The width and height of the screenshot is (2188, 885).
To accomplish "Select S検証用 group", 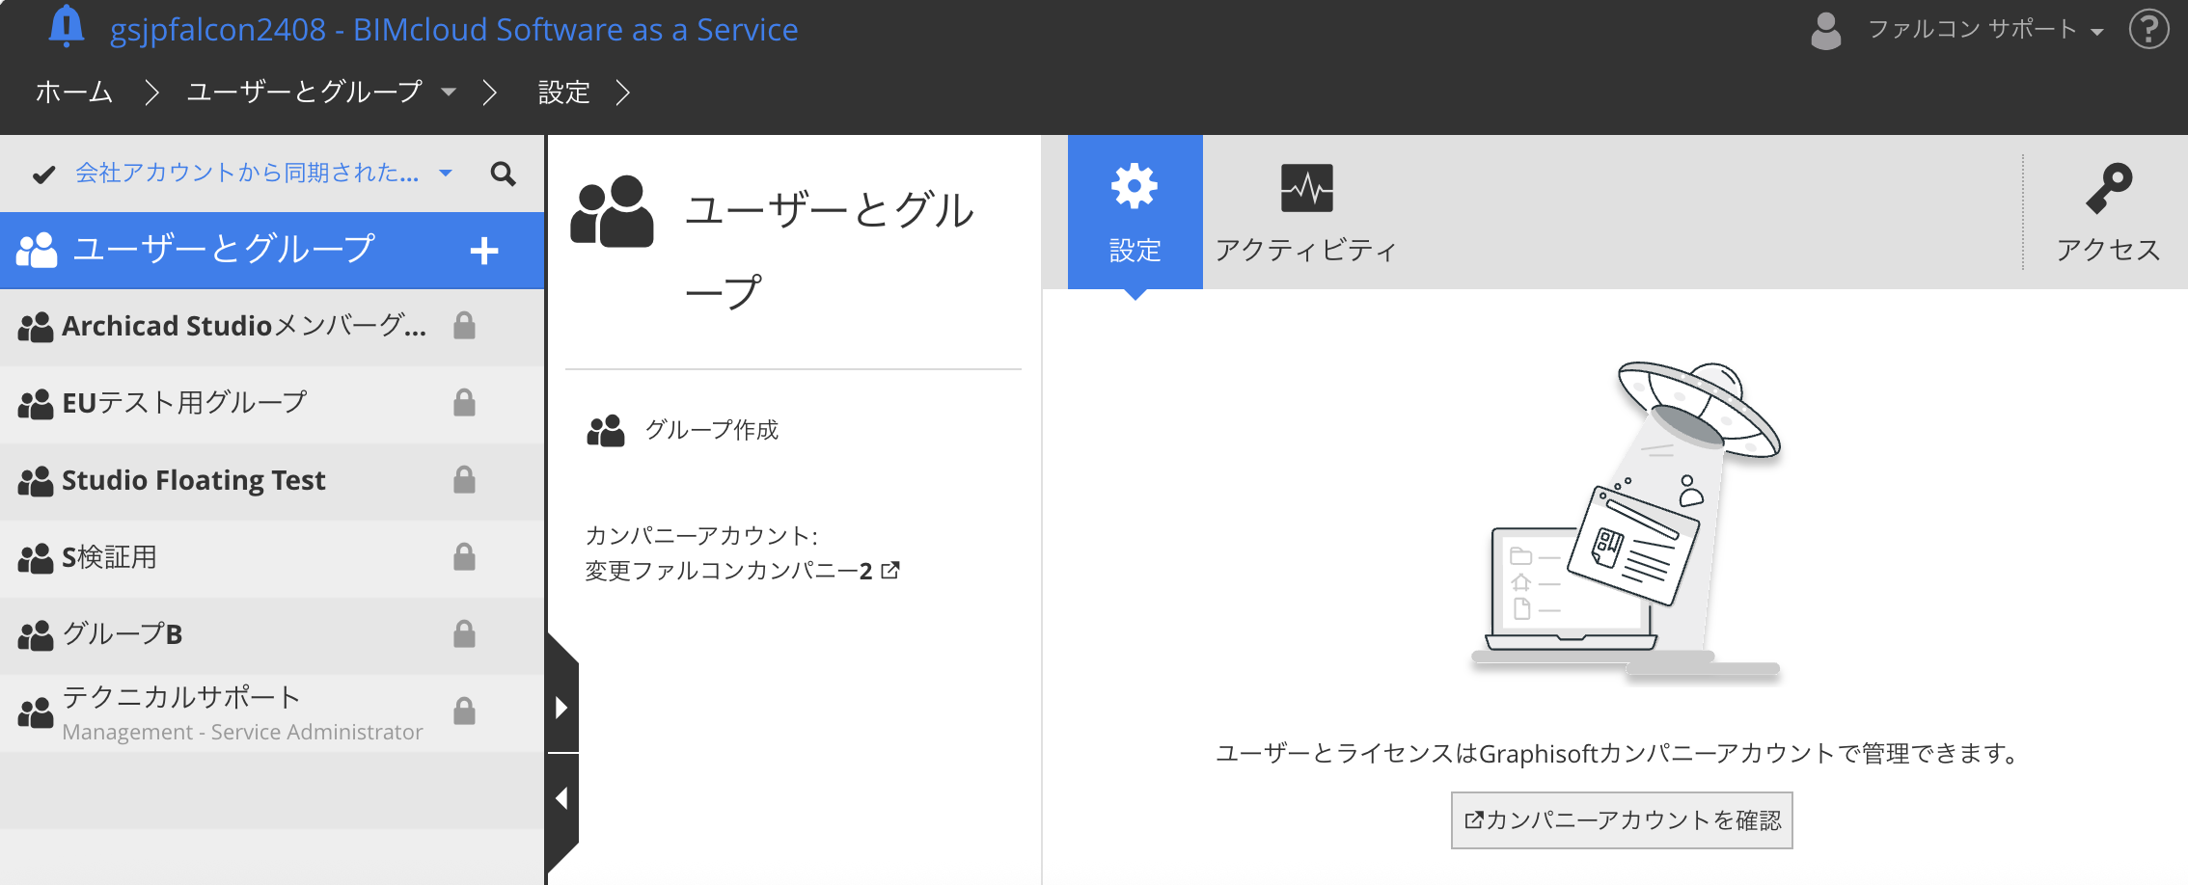I will pyautogui.click(x=272, y=558).
